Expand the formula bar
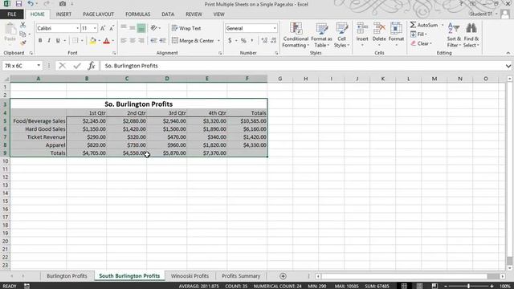 point(508,66)
